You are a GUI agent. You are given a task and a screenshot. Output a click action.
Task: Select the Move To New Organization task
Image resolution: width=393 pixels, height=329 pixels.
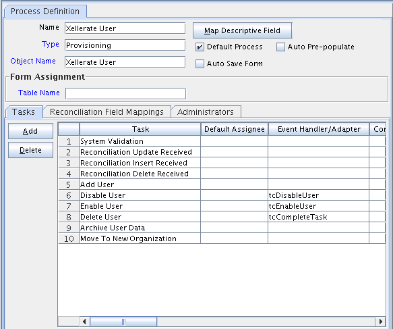(140, 238)
